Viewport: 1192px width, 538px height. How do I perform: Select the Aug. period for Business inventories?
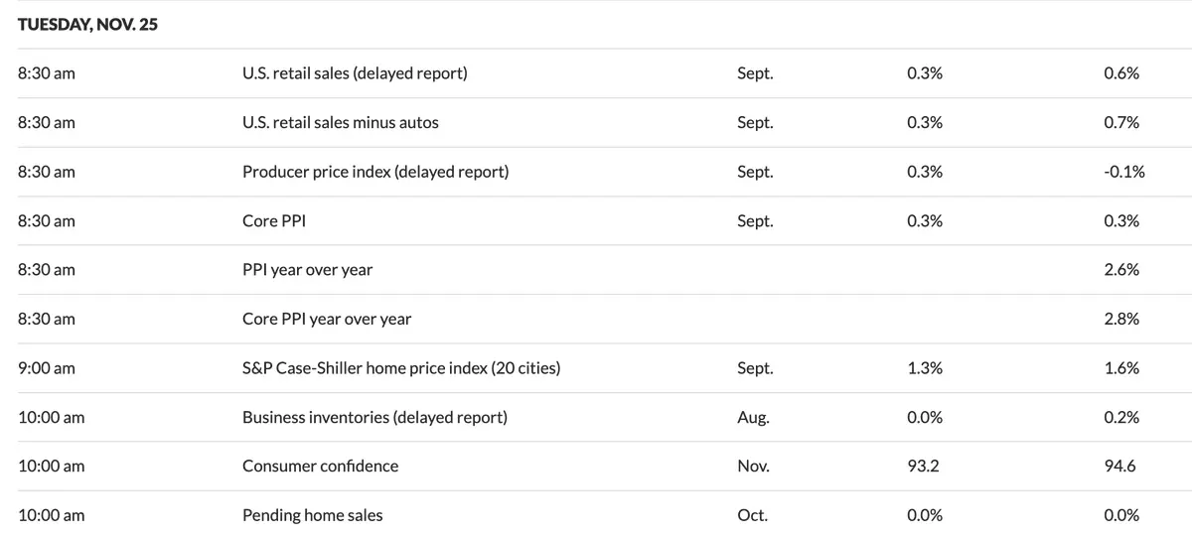click(x=753, y=418)
